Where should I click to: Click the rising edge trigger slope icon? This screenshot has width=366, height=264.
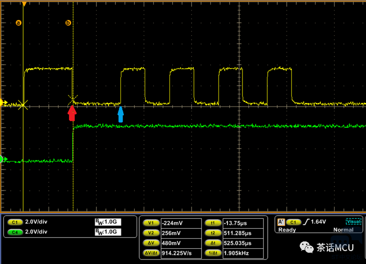(307, 222)
